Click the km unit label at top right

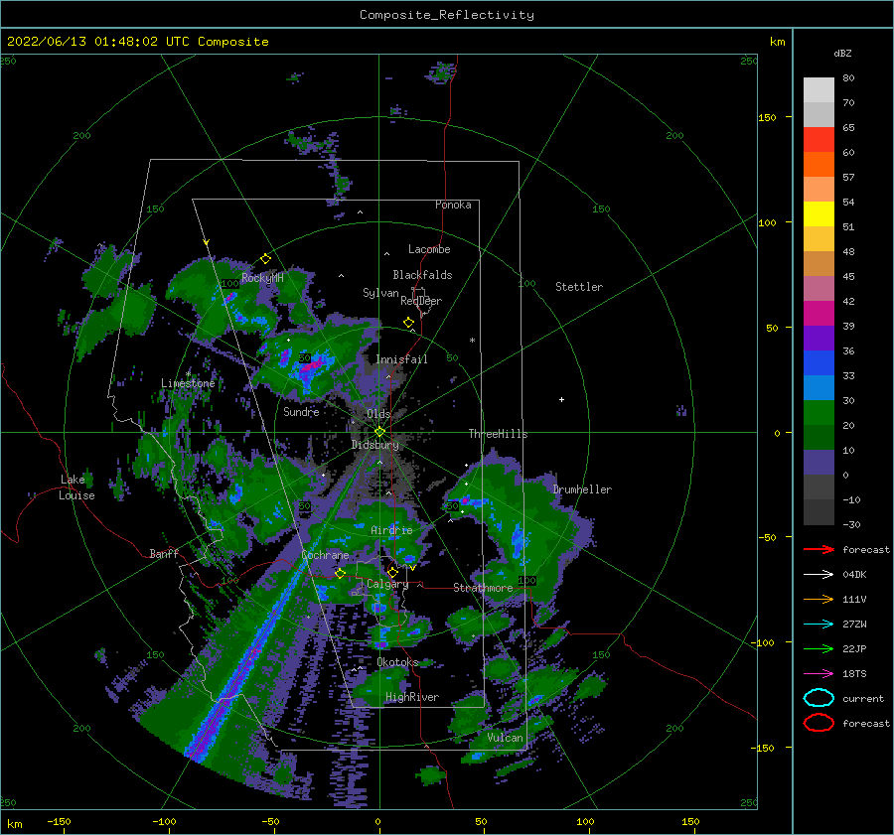coord(777,42)
